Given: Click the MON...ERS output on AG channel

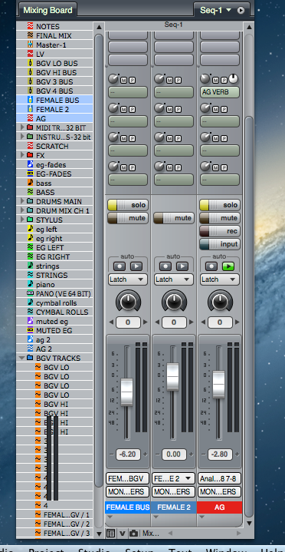Looking at the screenshot, I should 220,491.
